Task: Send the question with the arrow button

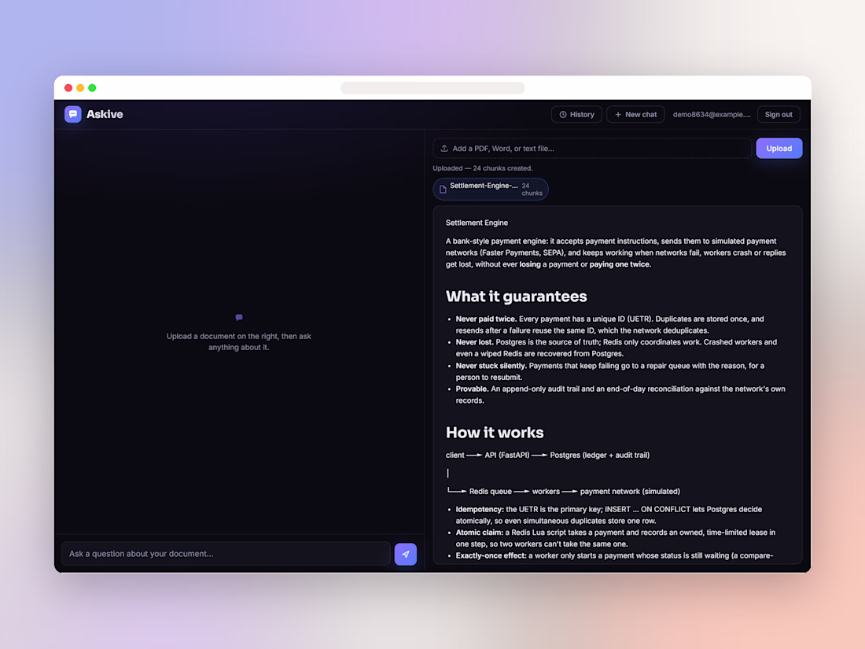Action: point(406,554)
